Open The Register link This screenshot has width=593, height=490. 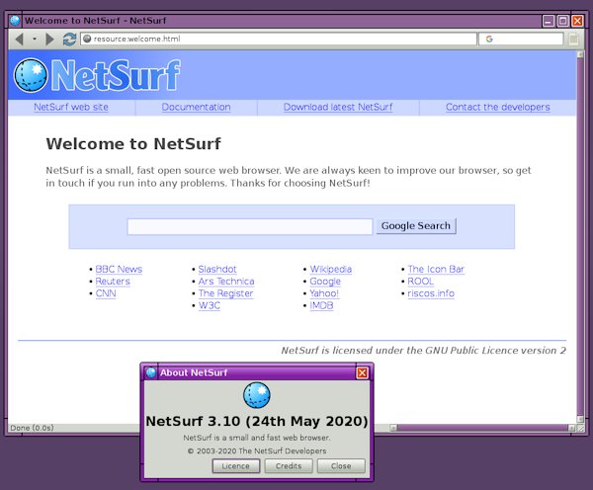click(225, 293)
